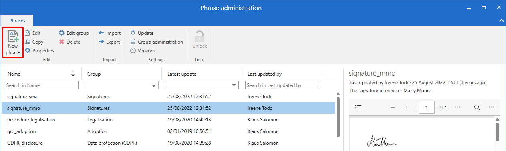Click the Search in Name field
The image size is (506, 151).
[42, 85]
